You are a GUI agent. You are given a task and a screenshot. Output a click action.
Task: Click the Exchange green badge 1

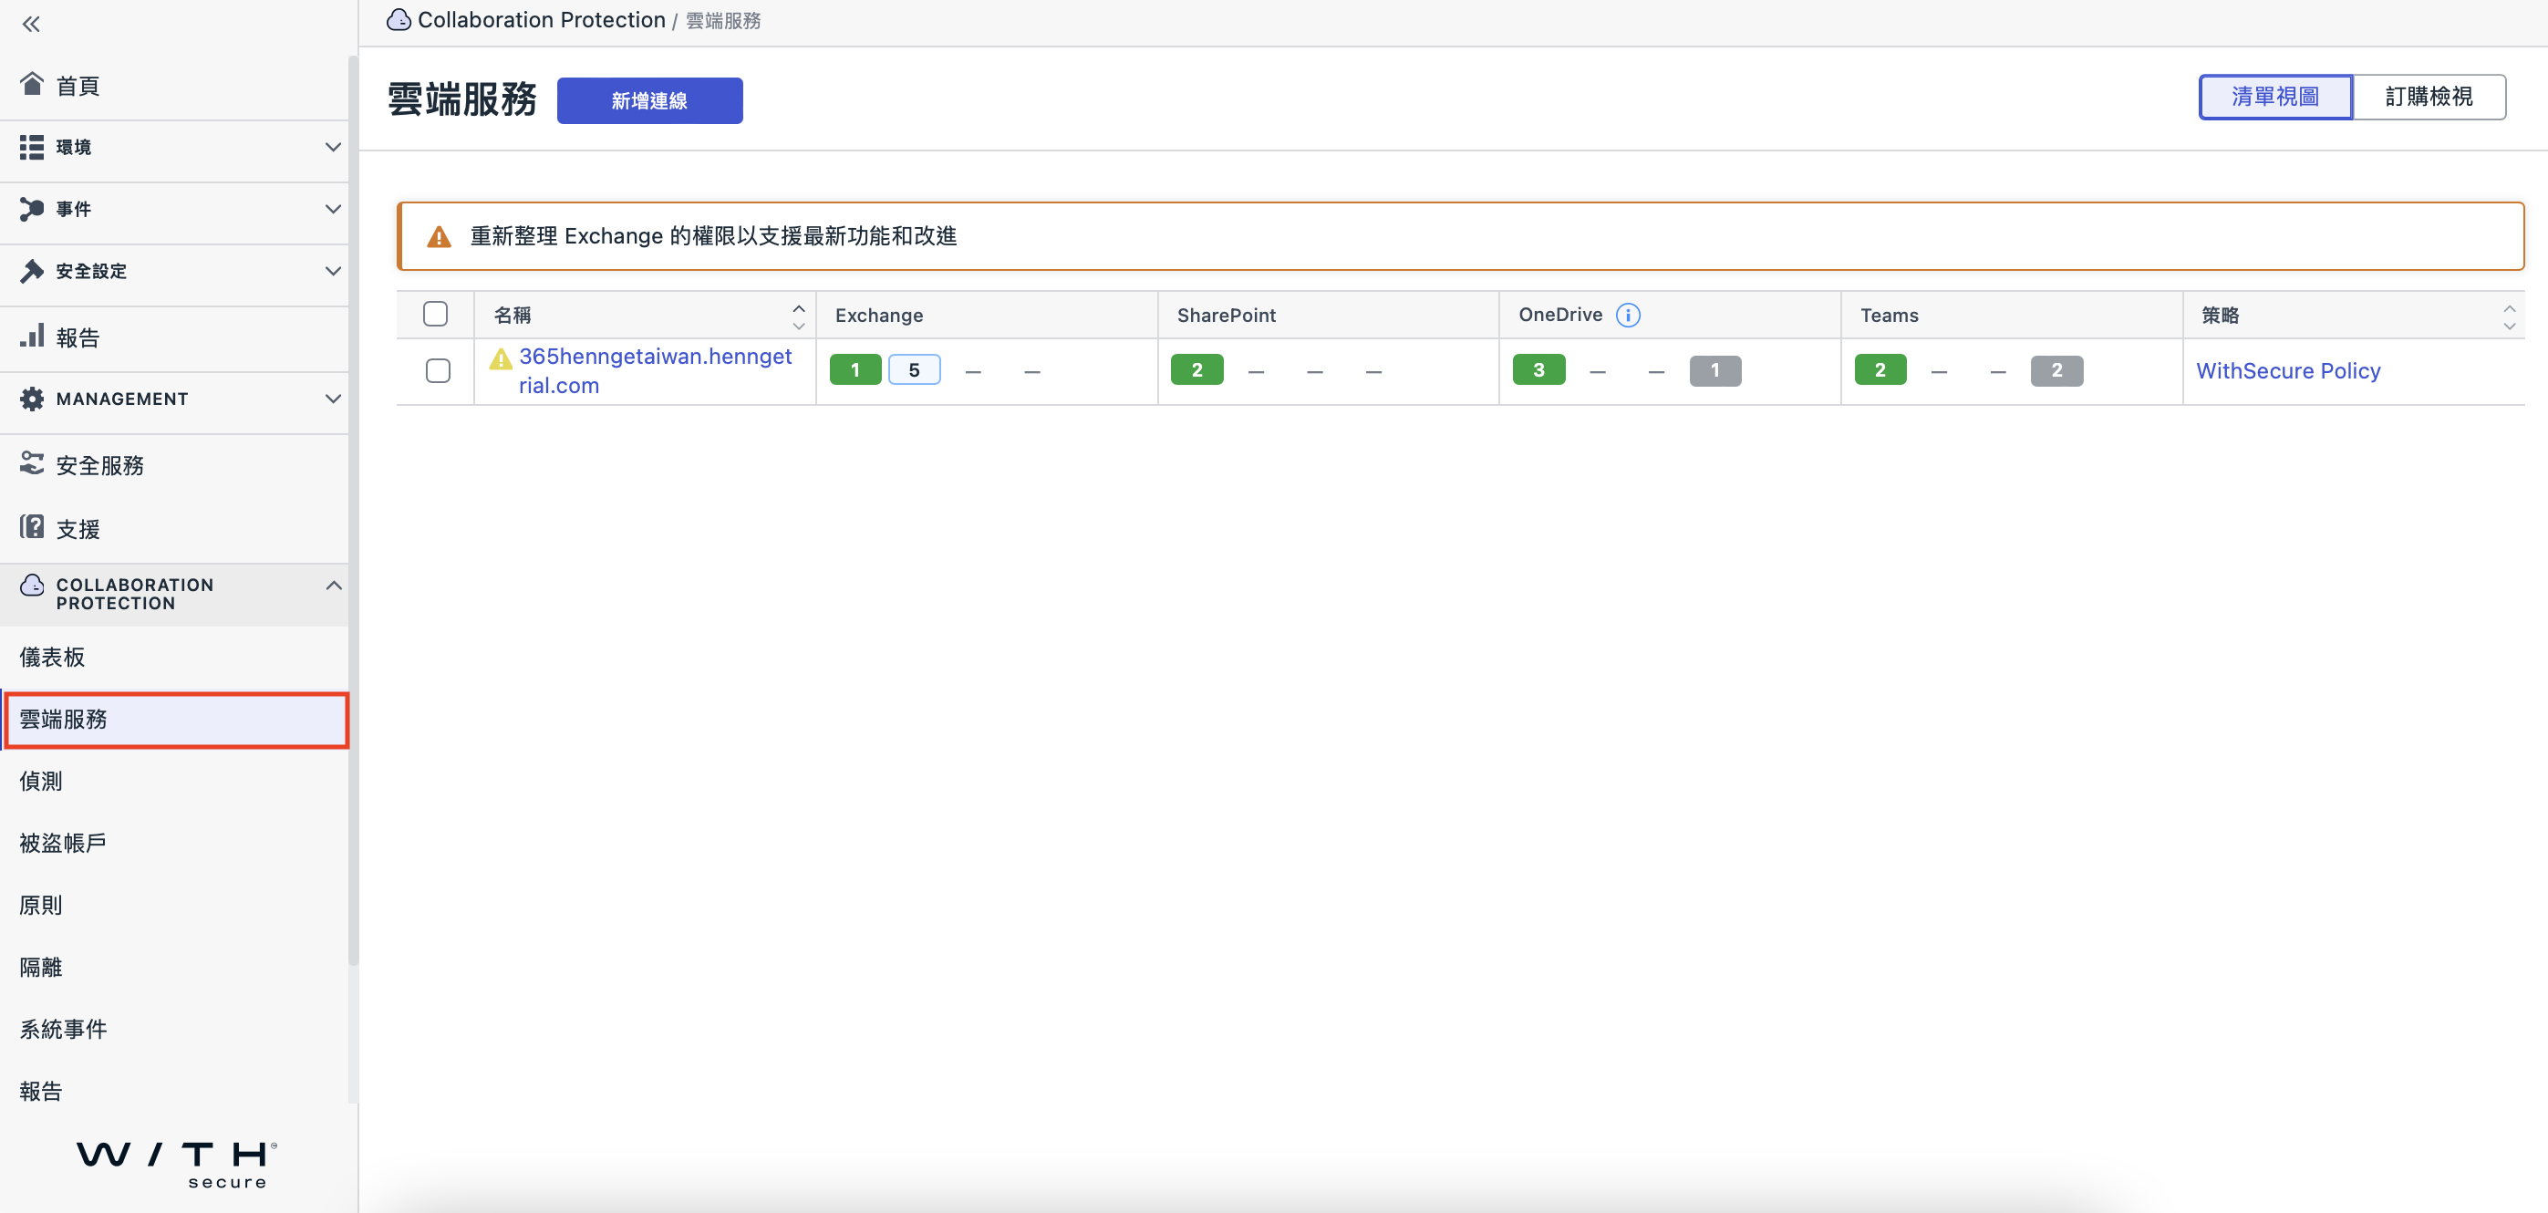855,370
